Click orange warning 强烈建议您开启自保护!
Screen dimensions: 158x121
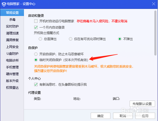[50, 71]
